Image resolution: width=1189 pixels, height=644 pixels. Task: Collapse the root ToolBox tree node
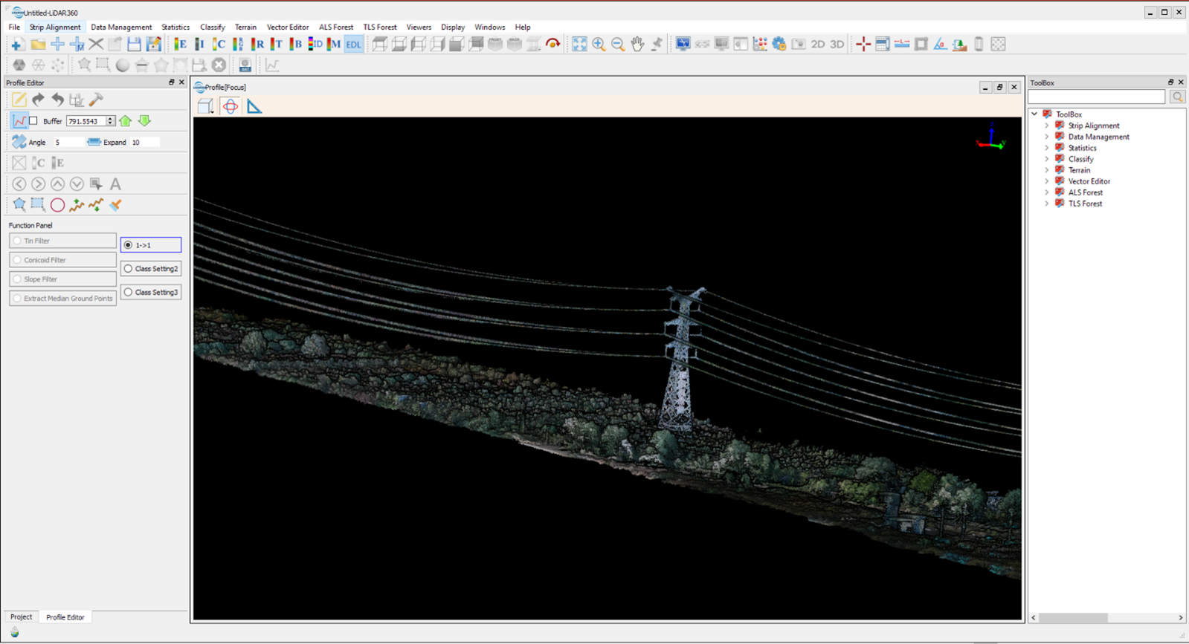1035,114
